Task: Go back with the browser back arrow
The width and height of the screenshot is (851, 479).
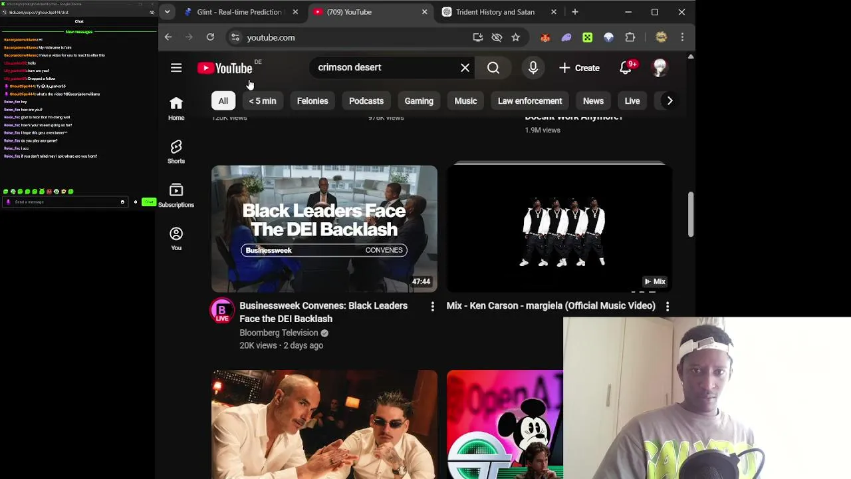Action: point(168,37)
